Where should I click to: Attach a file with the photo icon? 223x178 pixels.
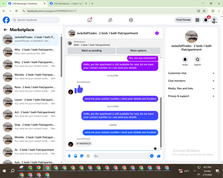(76, 156)
